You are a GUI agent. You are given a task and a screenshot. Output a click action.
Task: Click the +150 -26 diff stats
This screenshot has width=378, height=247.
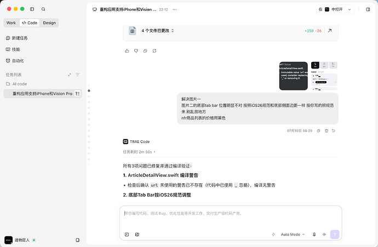(313, 31)
